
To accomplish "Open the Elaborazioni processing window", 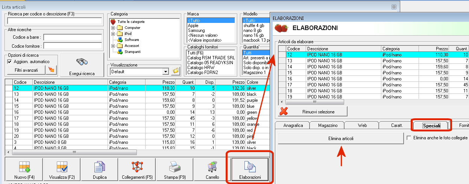I will pos(250,170).
